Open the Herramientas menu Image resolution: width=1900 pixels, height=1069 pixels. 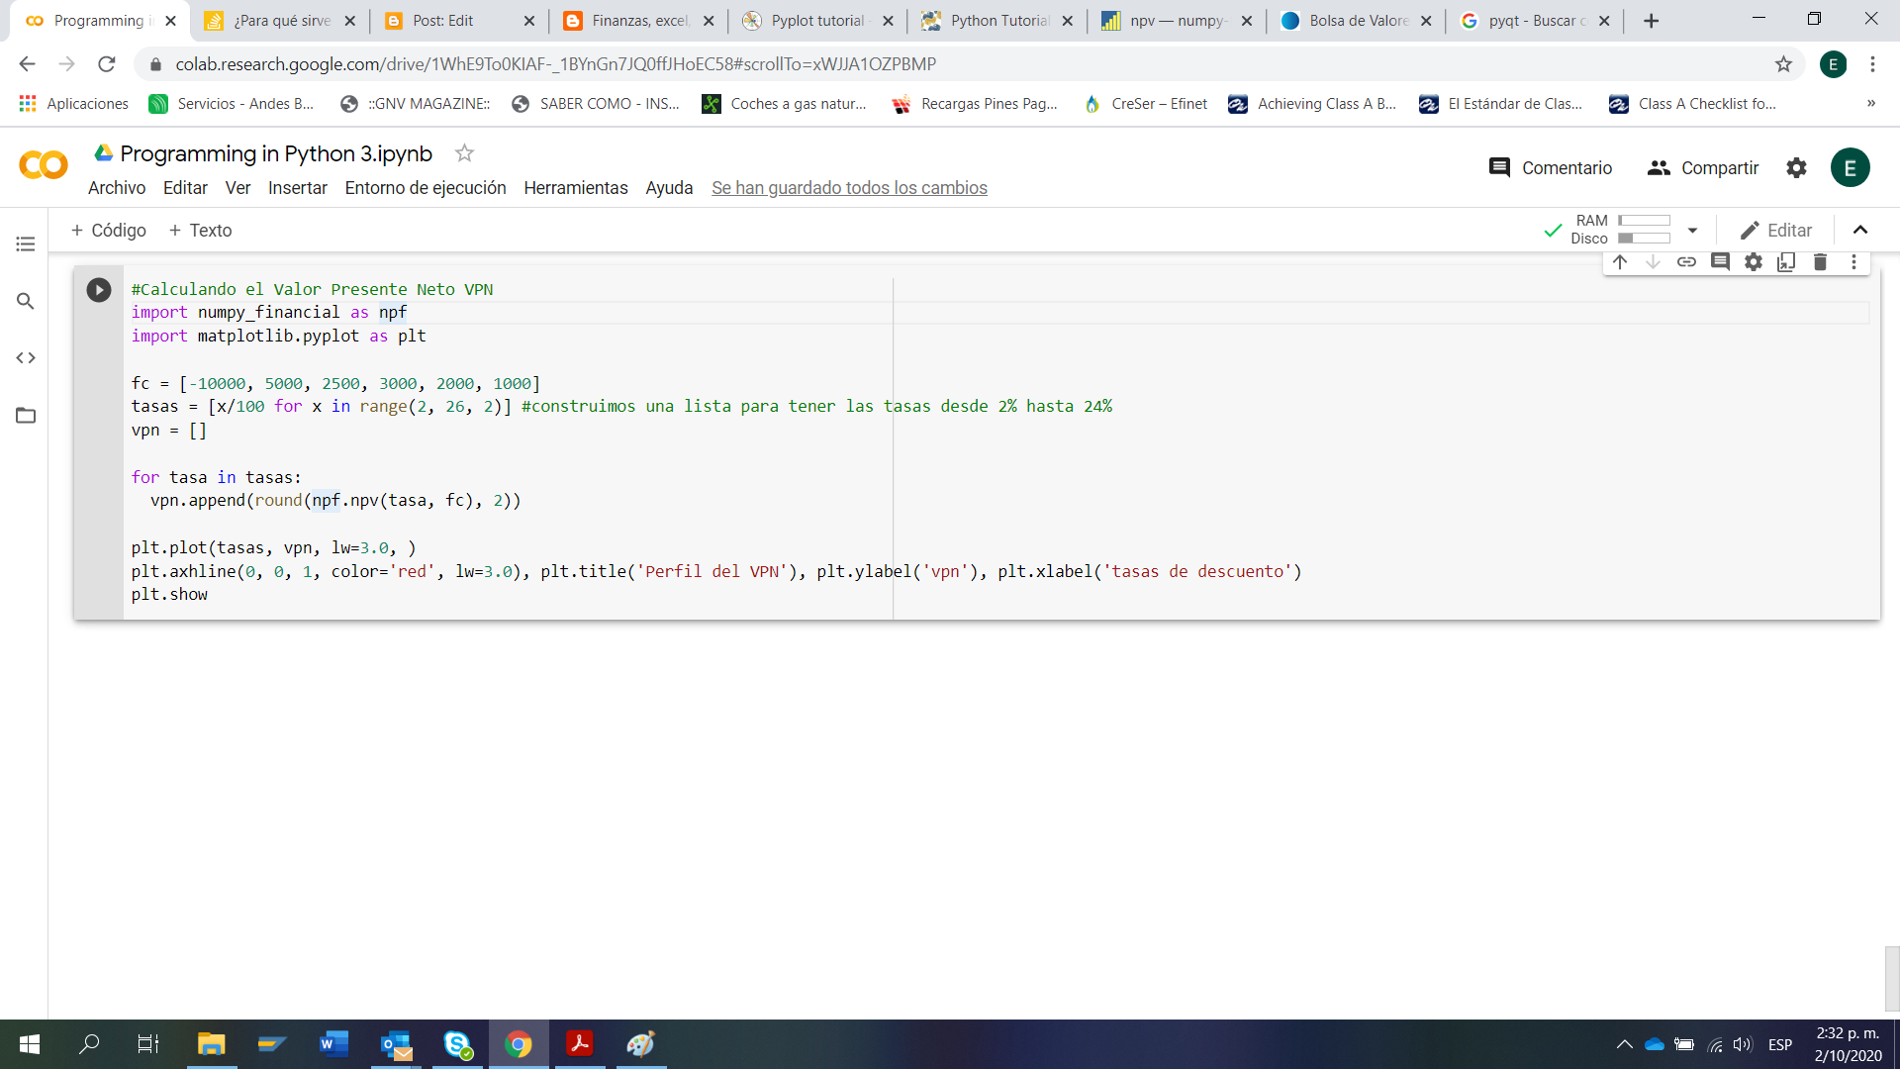pyautogui.click(x=575, y=188)
